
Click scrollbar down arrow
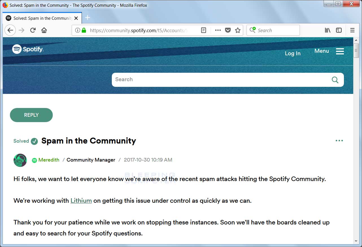[x=356, y=241]
